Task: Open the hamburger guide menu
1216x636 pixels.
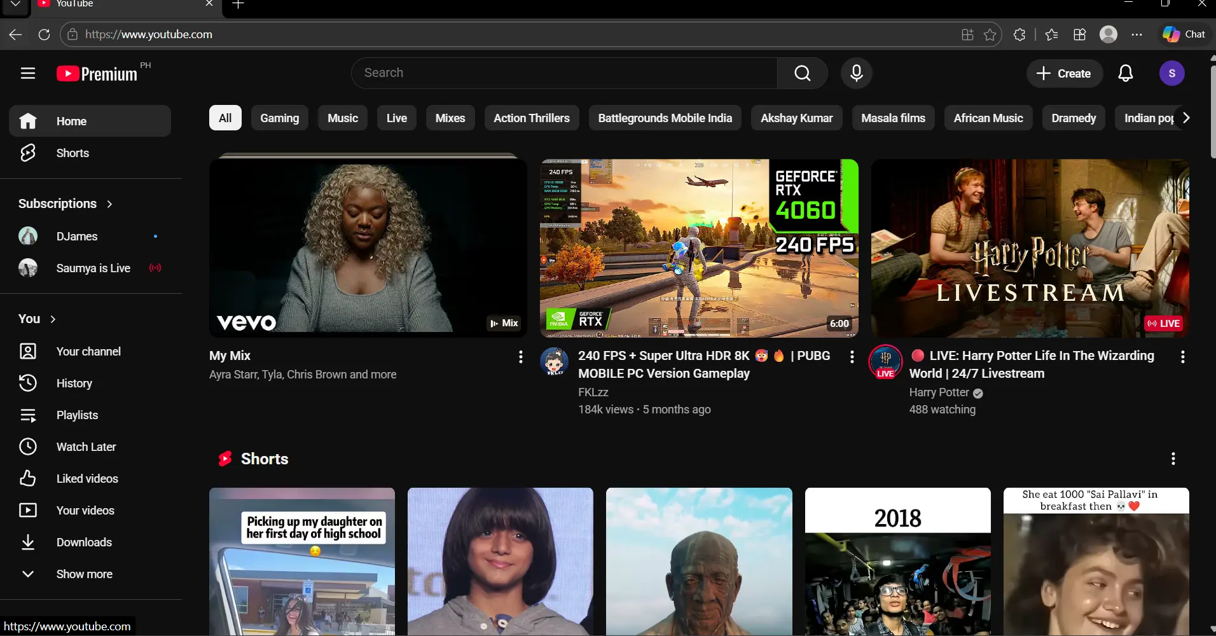Action: coord(27,73)
